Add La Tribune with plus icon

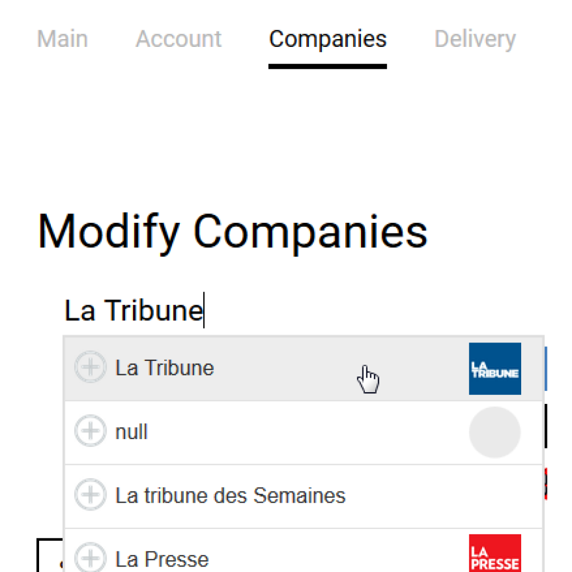(x=90, y=366)
